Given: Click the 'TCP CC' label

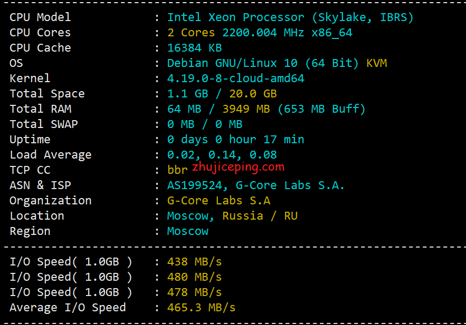Looking at the screenshot, I should (30, 170).
